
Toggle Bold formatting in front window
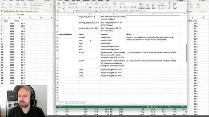coord(70,7)
